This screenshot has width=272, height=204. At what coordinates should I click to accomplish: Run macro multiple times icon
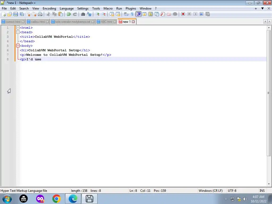coord(201,14)
